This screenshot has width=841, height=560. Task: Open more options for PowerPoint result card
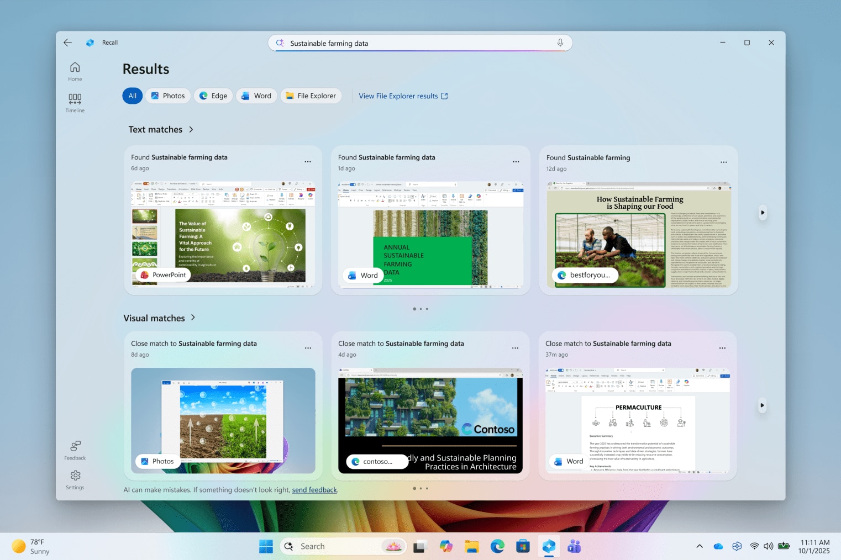(308, 162)
